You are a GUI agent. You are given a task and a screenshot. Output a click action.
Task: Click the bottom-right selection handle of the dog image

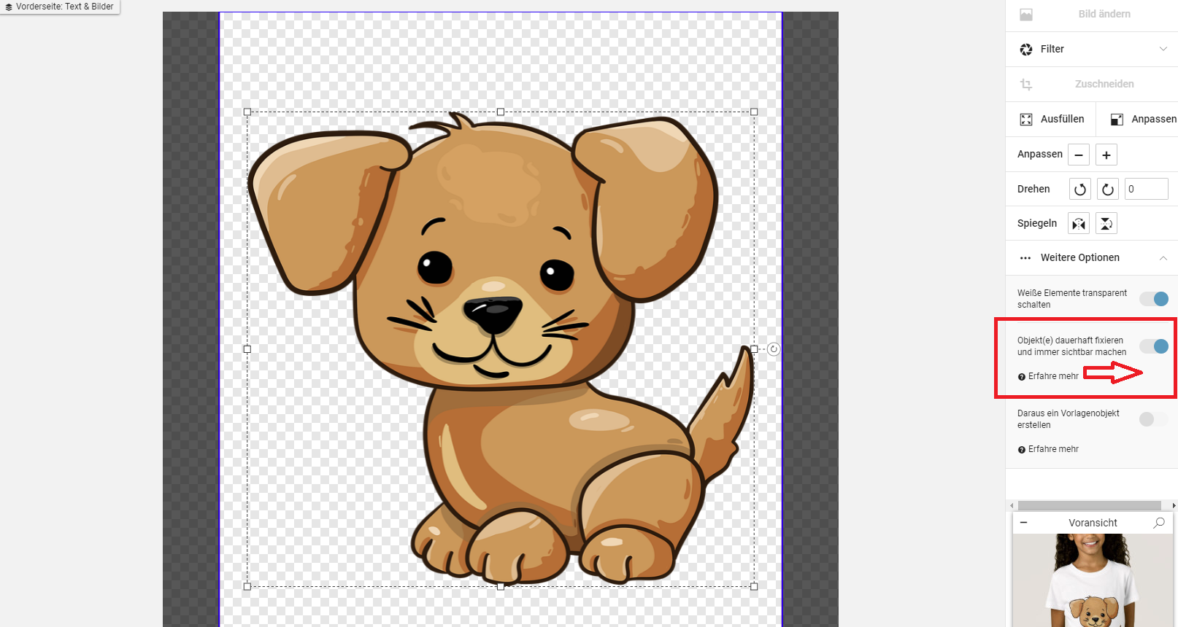pyautogui.click(x=754, y=586)
